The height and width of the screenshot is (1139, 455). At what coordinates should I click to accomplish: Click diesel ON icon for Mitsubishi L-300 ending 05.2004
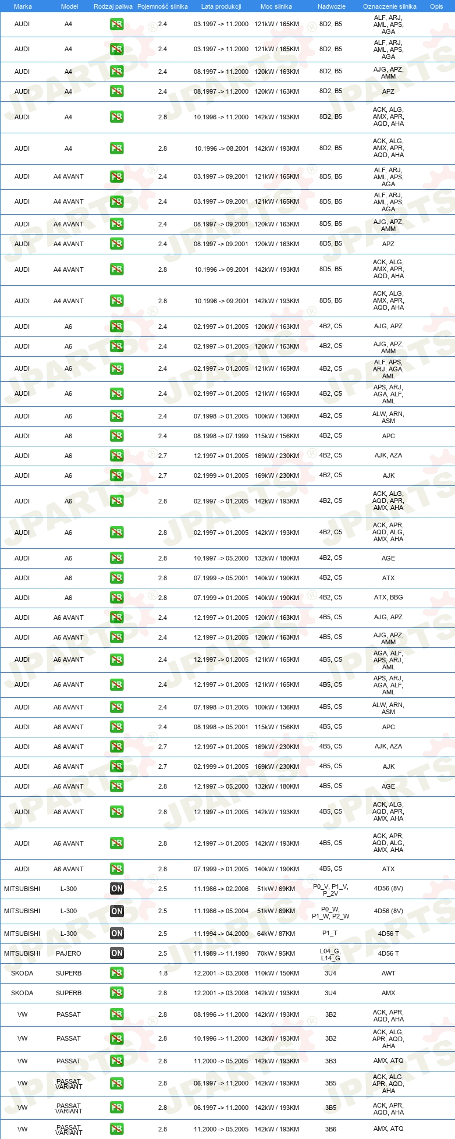(x=117, y=911)
